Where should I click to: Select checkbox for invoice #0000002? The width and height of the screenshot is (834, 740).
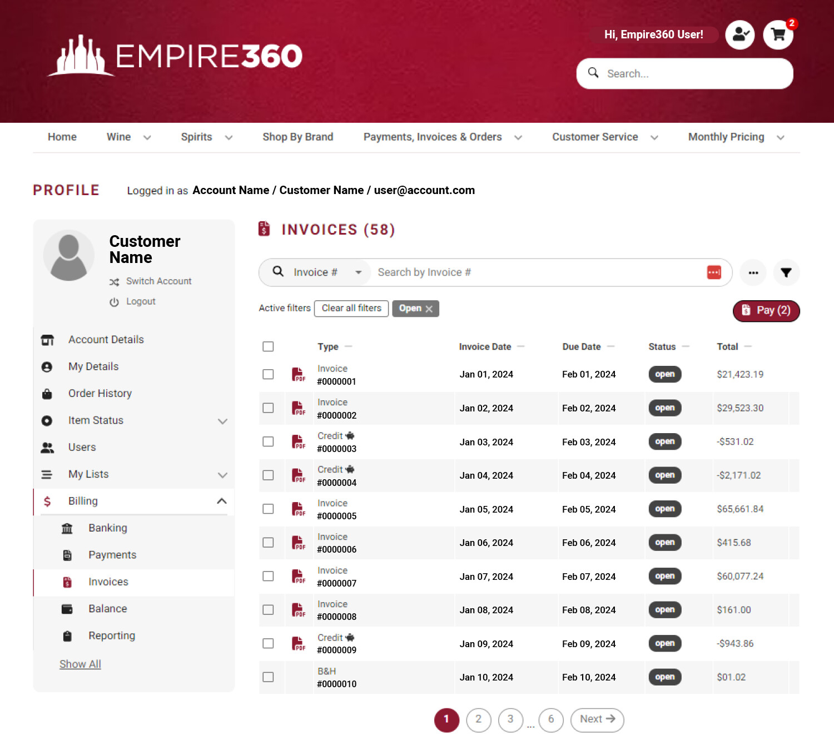pos(268,408)
